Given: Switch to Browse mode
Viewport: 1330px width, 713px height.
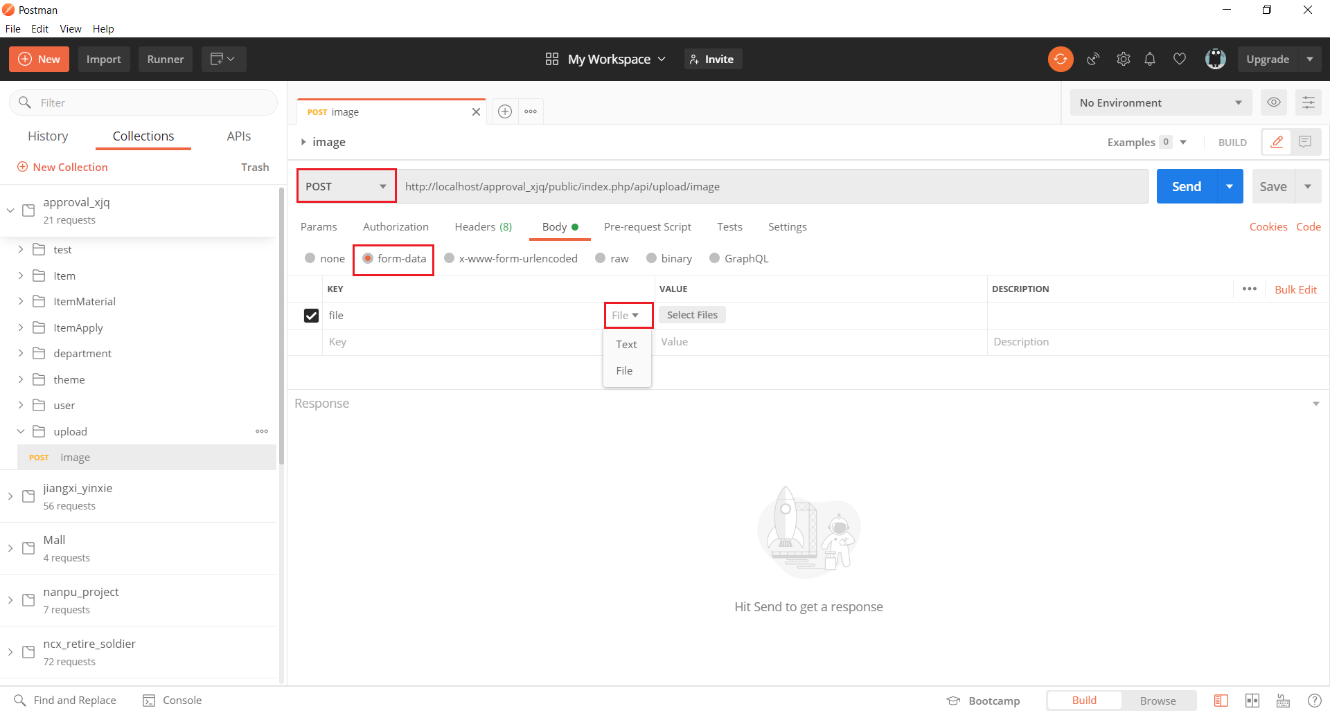Looking at the screenshot, I should tap(1158, 701).
